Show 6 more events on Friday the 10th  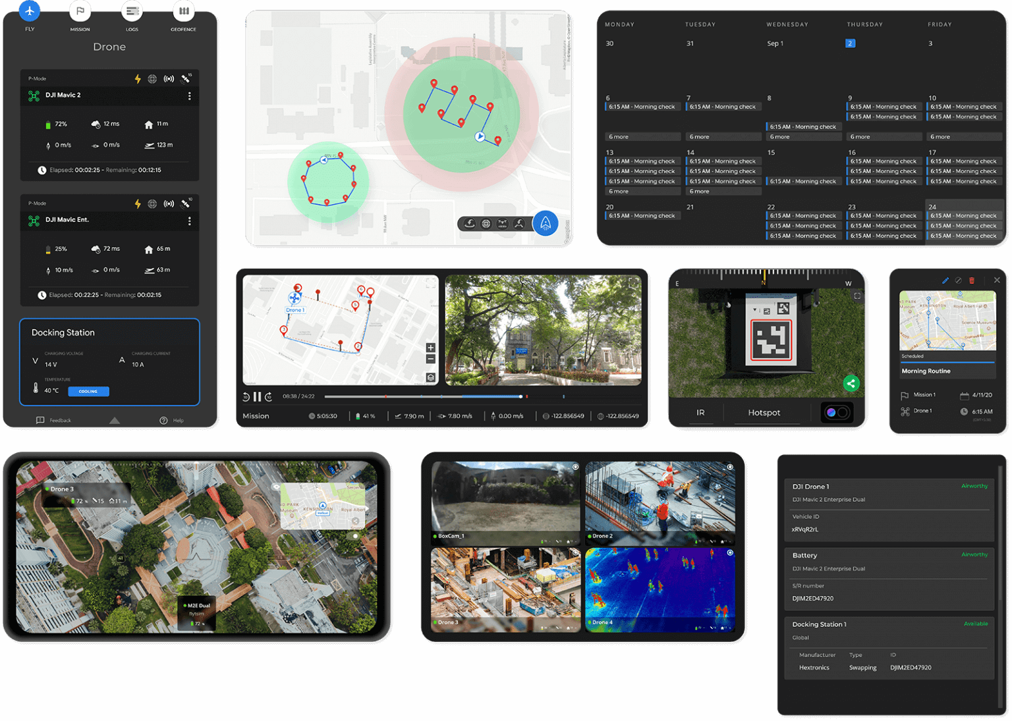965,137
